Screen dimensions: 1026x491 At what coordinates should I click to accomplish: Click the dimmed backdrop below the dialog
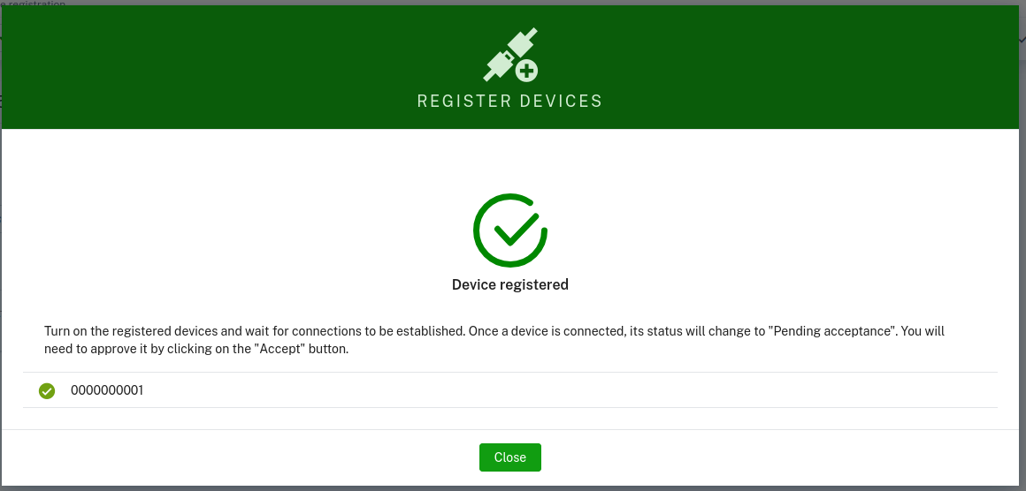tap(265, 488)
